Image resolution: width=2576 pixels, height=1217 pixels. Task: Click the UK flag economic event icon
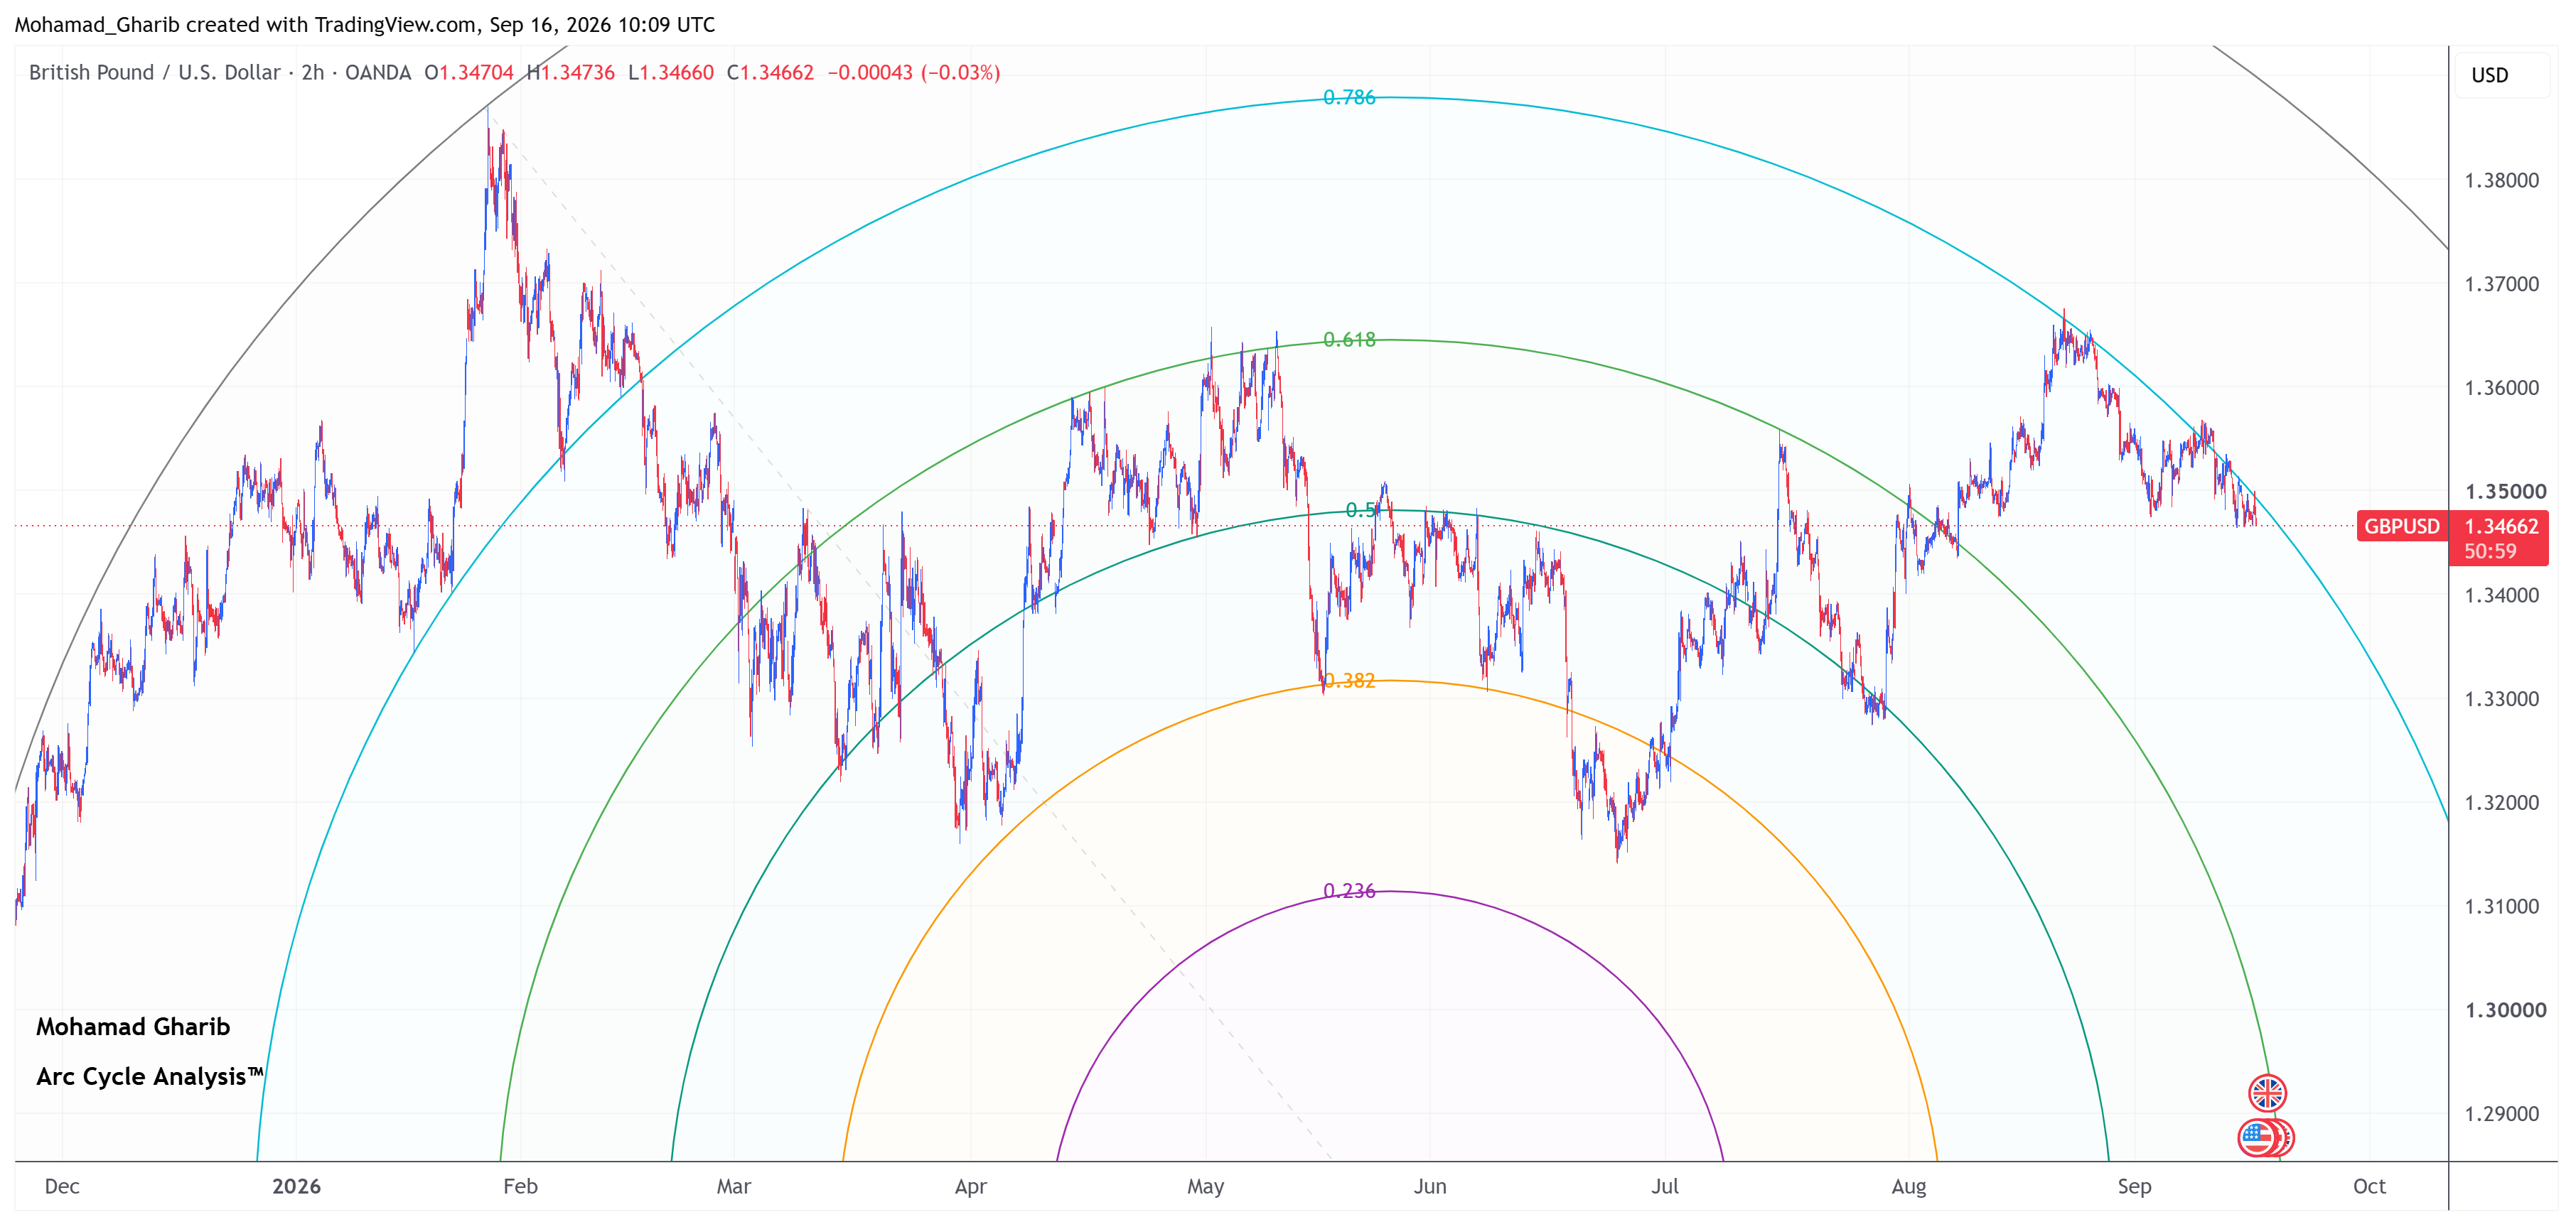2267,1093
